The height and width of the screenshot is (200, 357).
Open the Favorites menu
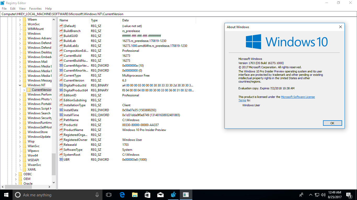[x=35, y=9]
